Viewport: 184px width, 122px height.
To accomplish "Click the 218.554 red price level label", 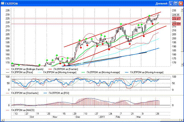I will tap(176, 24).
